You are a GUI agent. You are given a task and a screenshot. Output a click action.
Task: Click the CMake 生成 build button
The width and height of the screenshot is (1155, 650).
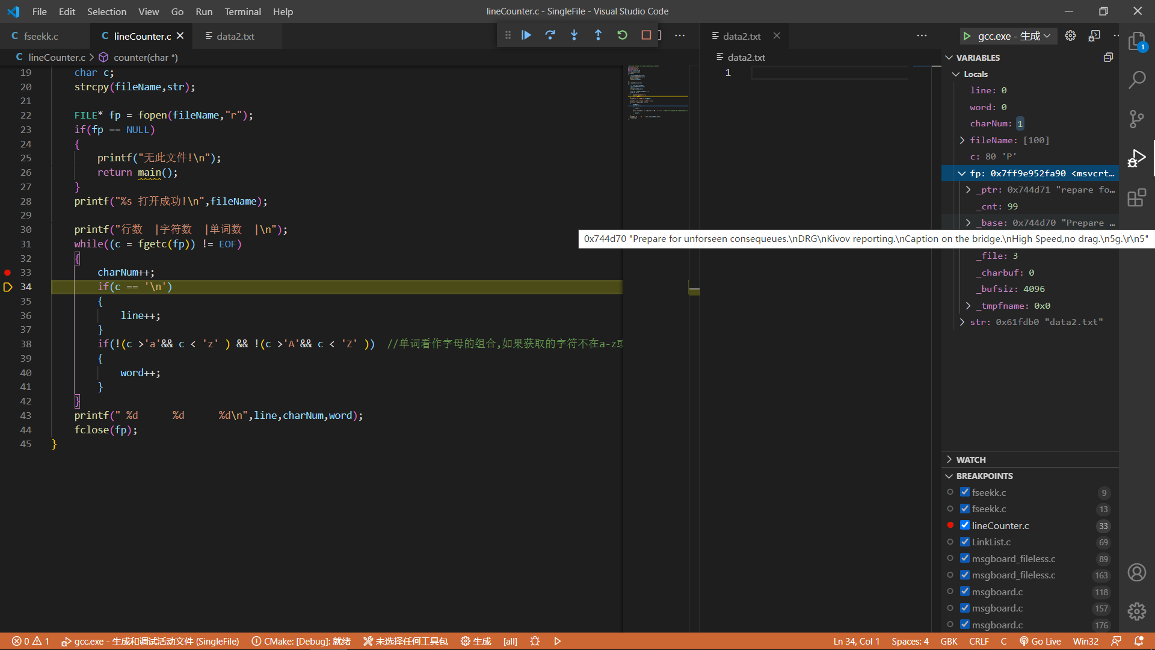coord(476,641)
